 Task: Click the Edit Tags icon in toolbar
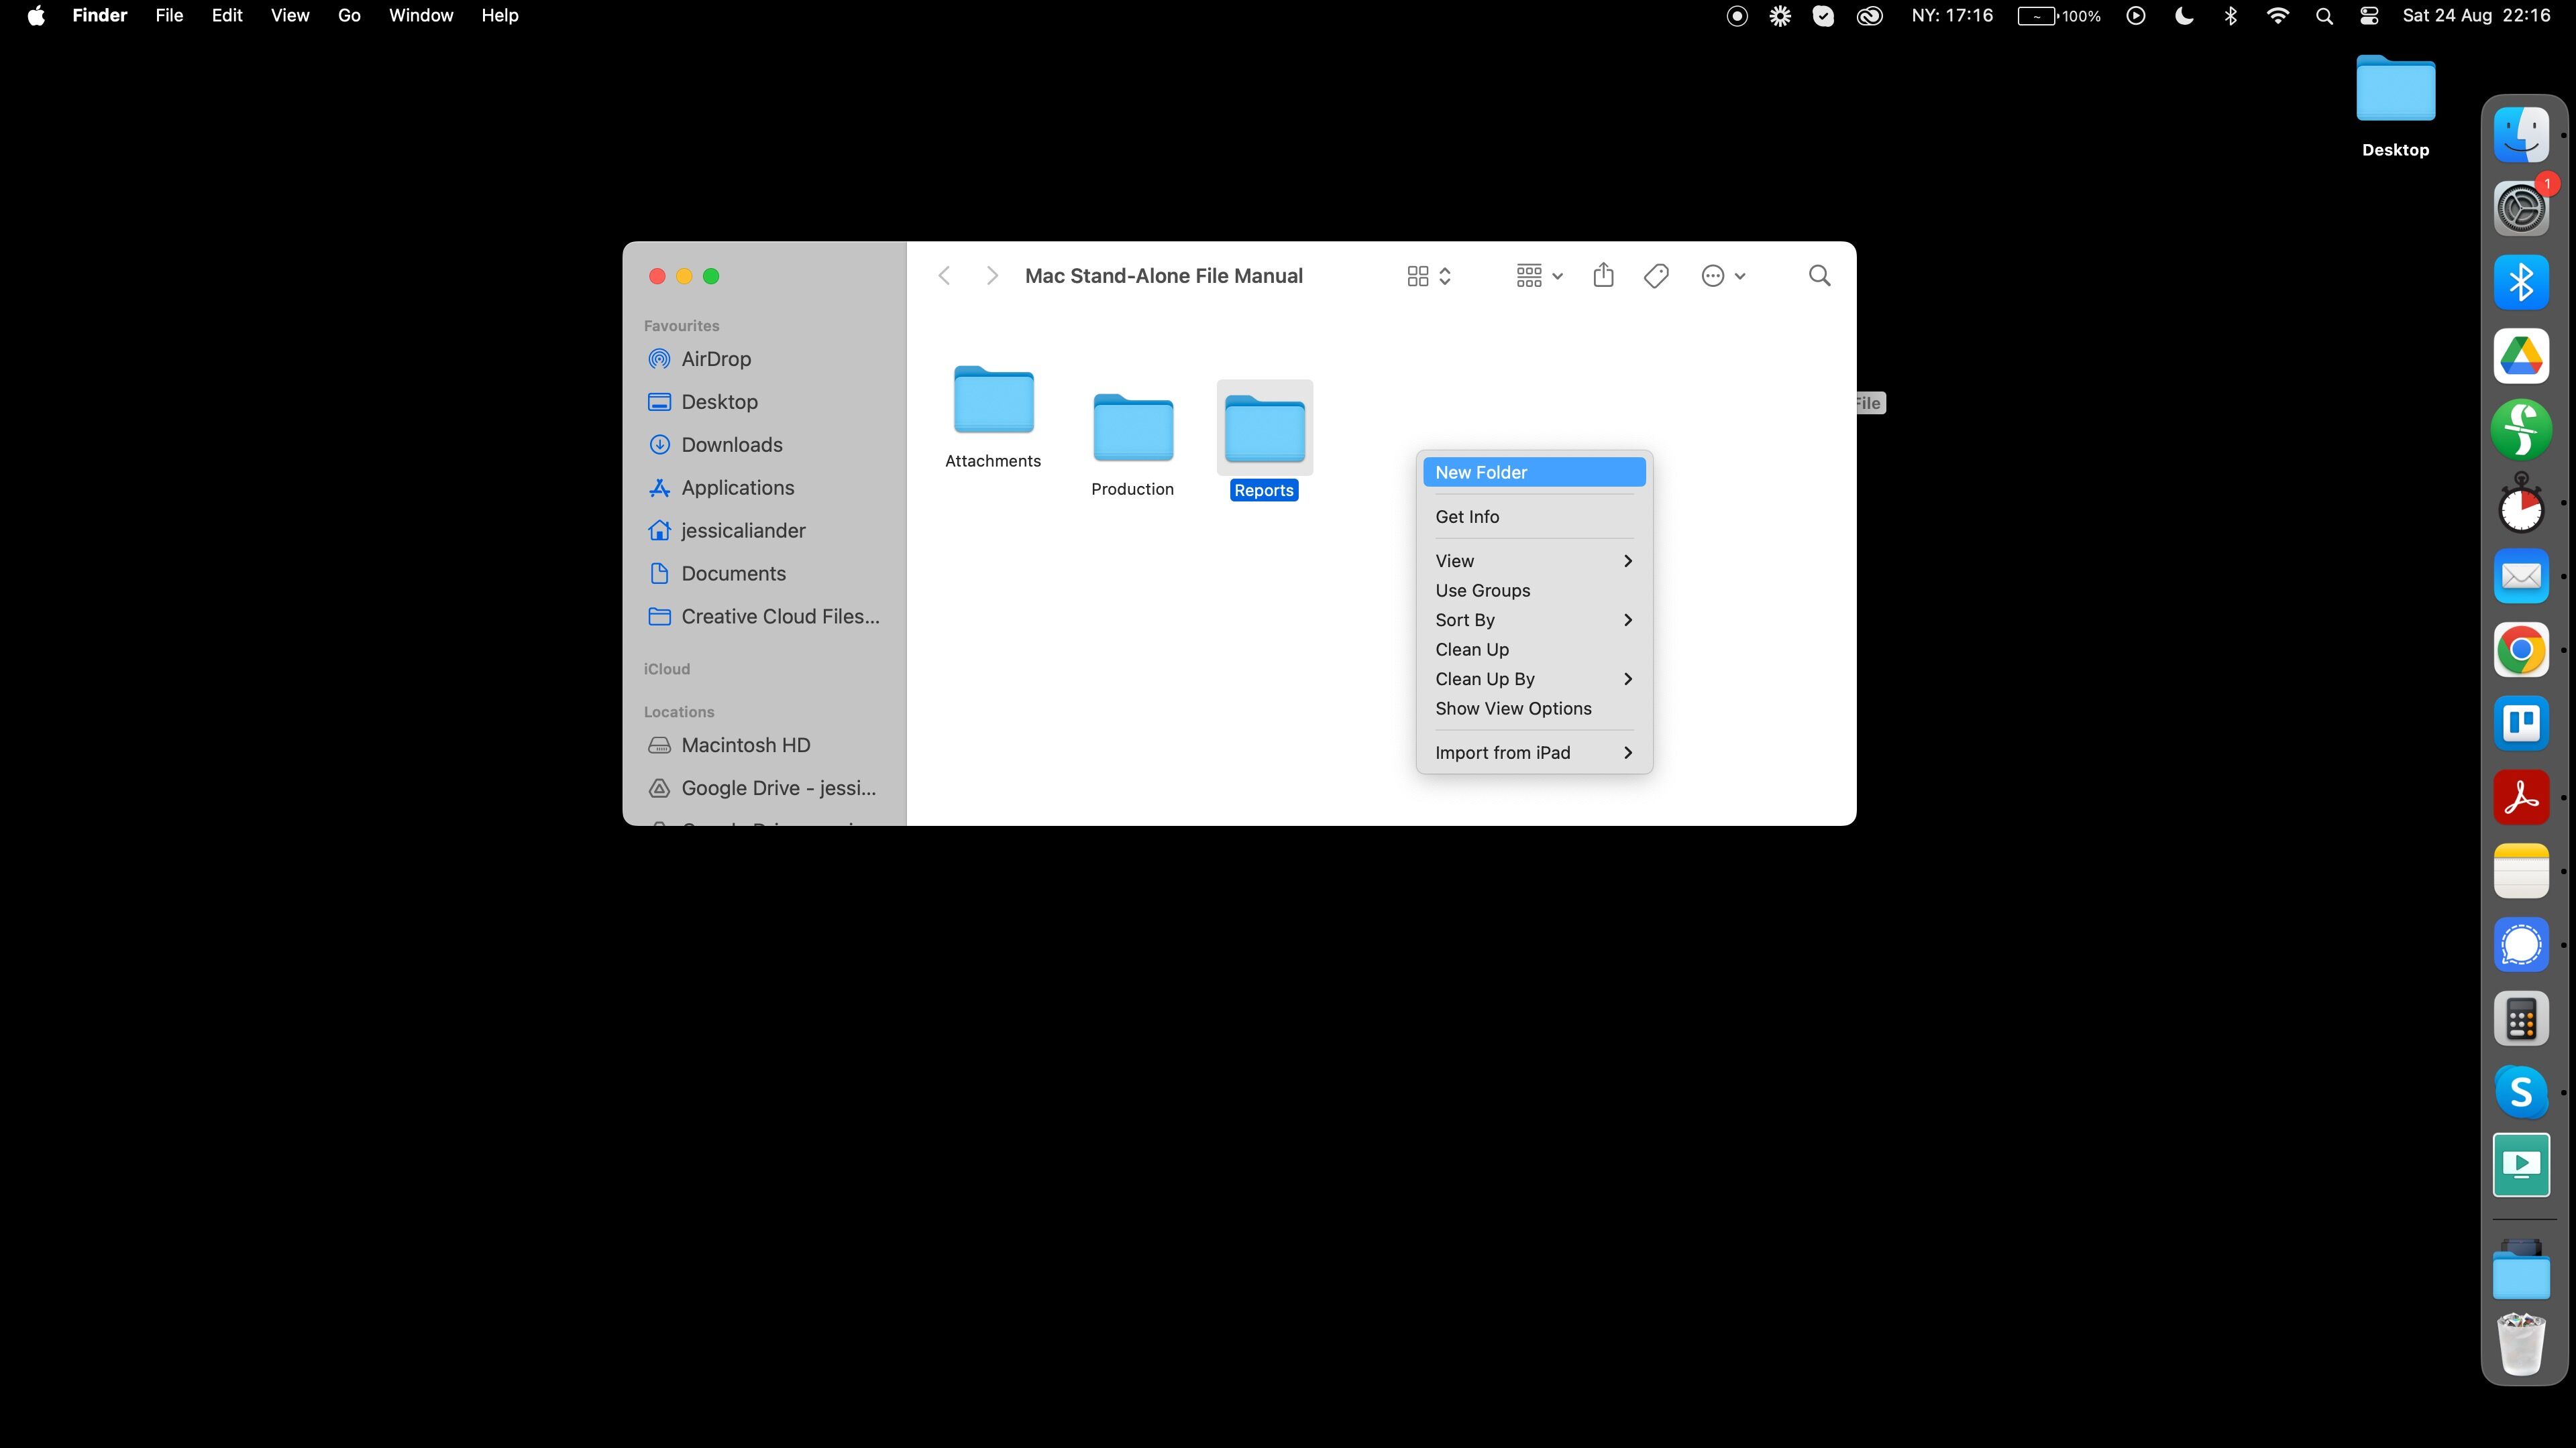click(1656, 276)
